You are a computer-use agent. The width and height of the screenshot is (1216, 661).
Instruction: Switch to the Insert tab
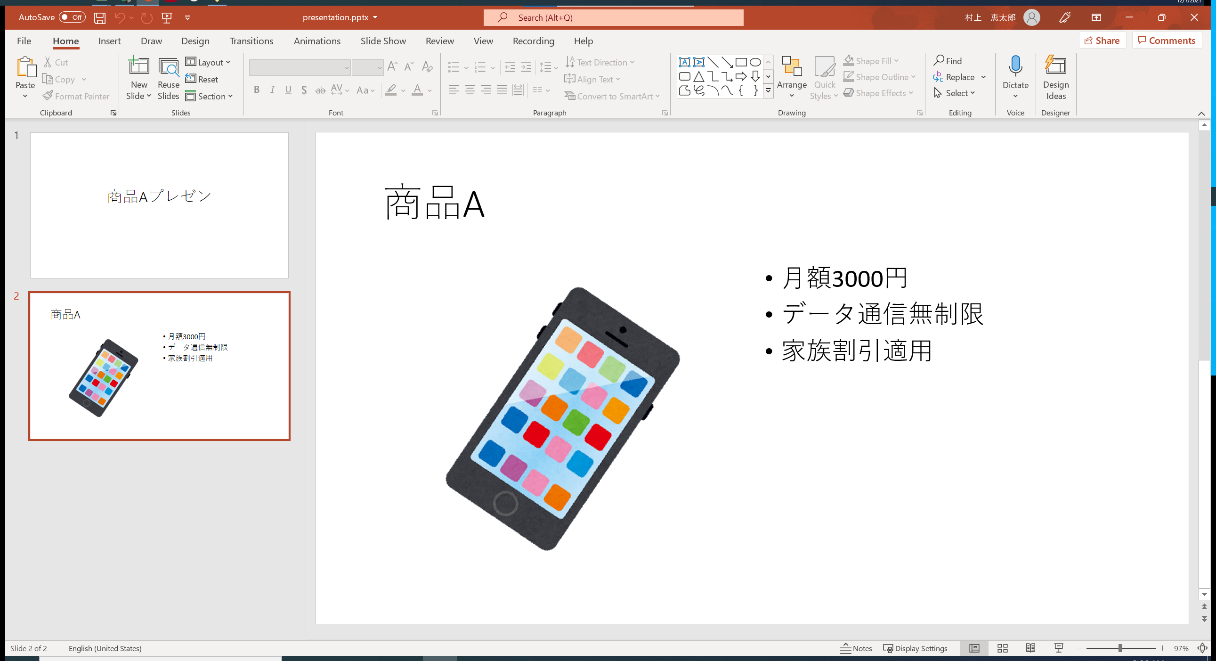[x=109, y=41]
